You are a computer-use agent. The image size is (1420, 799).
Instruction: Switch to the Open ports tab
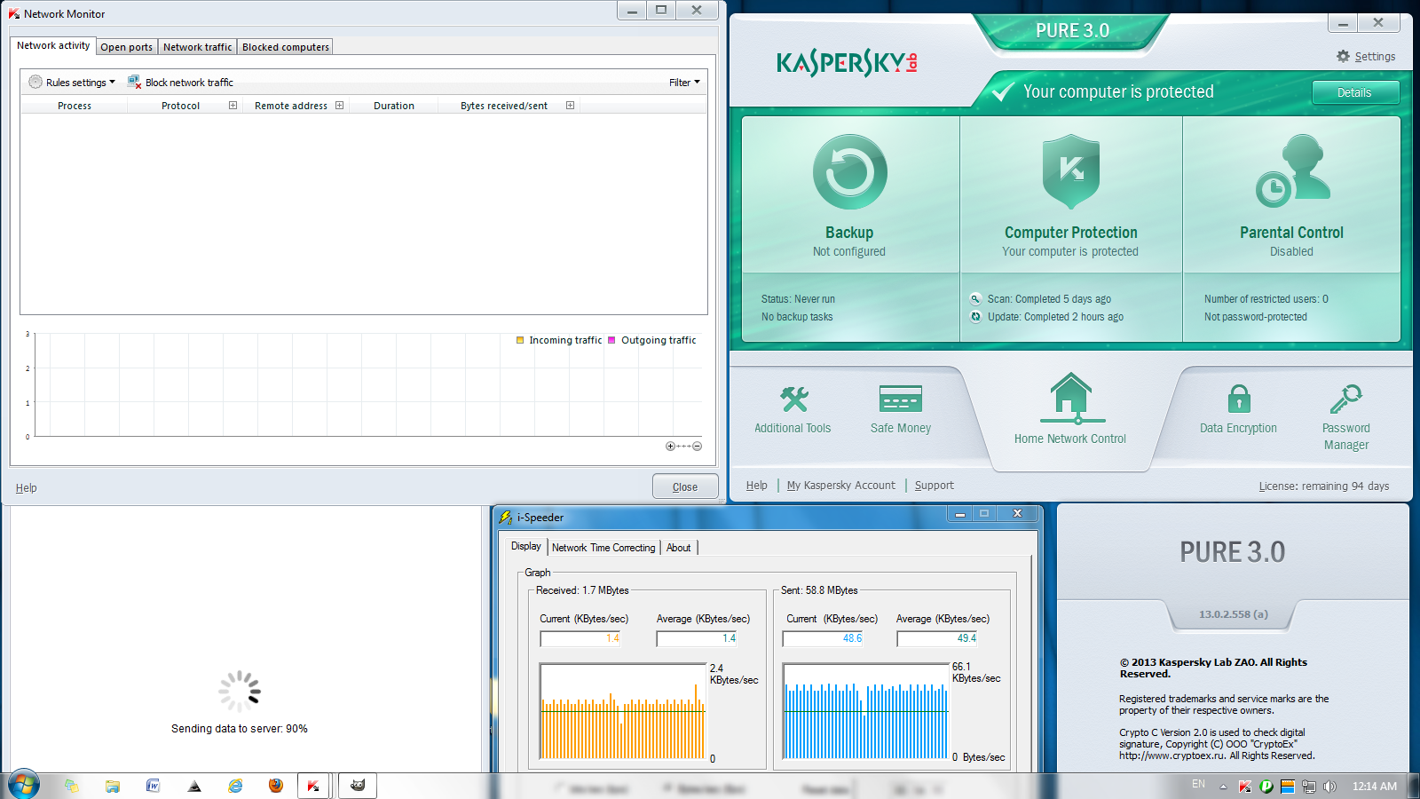(x=127, y=47)
